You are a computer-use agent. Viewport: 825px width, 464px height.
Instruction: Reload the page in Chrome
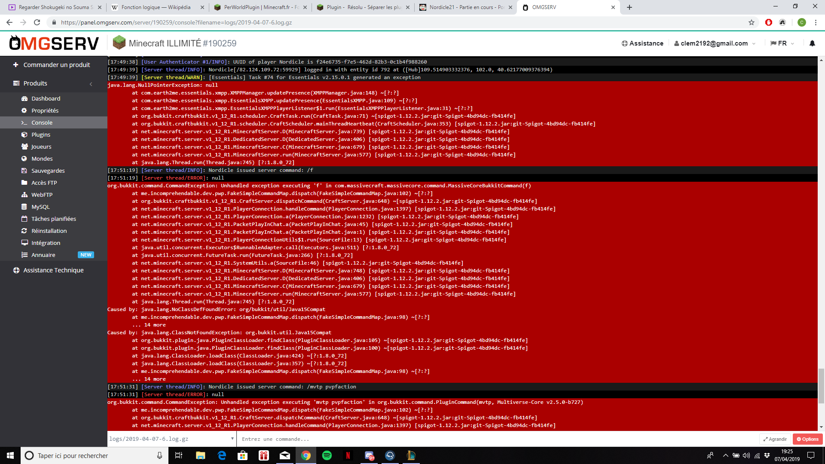pos(37,22)
